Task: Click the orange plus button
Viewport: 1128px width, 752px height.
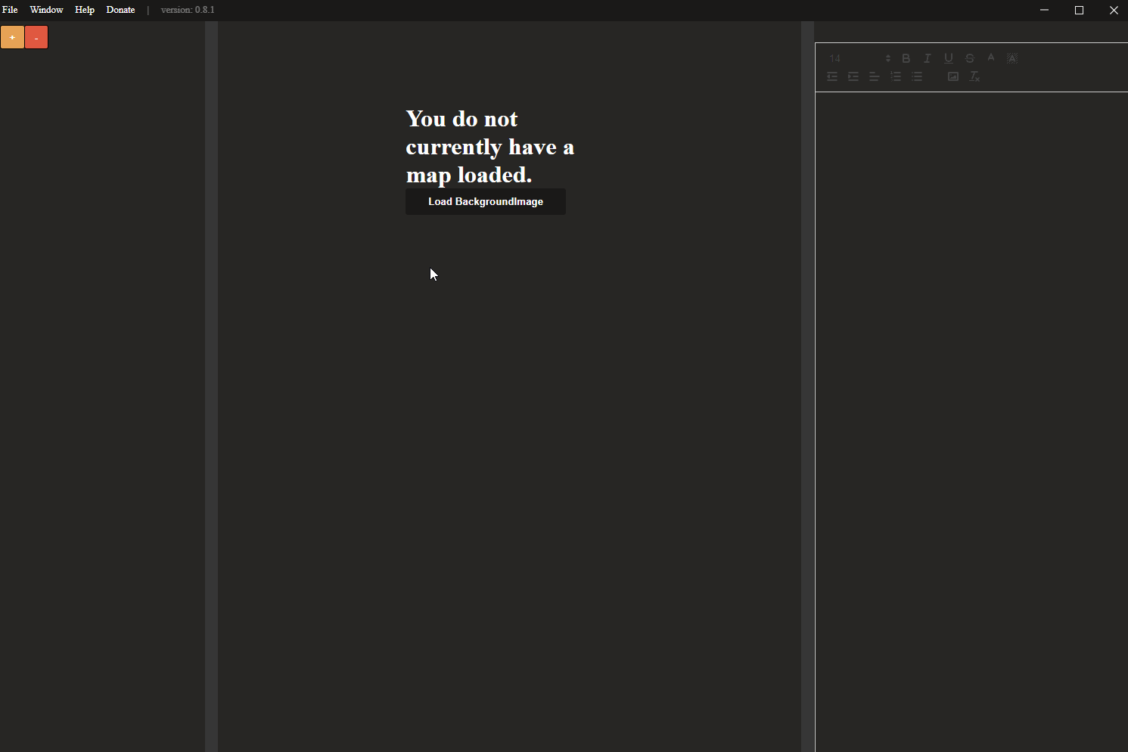Action: pos(12,37)
